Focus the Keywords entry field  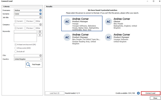pyautogui.click(x=25, y=32)
